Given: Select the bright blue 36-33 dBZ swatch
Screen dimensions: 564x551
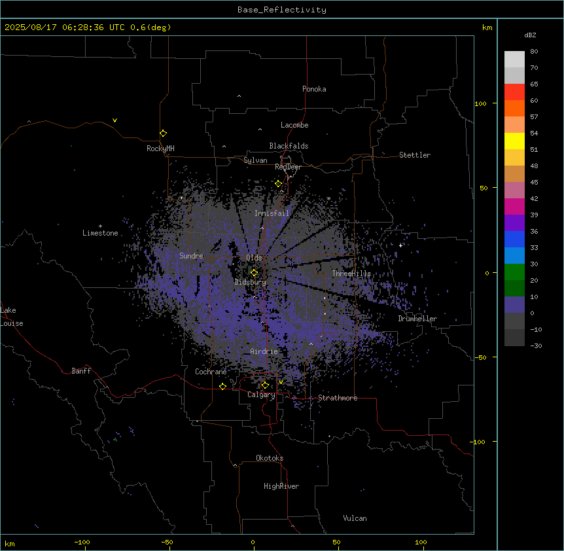Looking at the screenshot, I should [514, 239].
